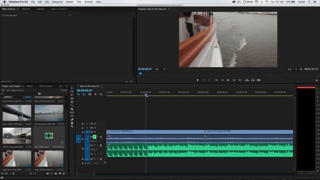Create a new bin in Project panel
320x180 pixels.
tap(55, 173)
